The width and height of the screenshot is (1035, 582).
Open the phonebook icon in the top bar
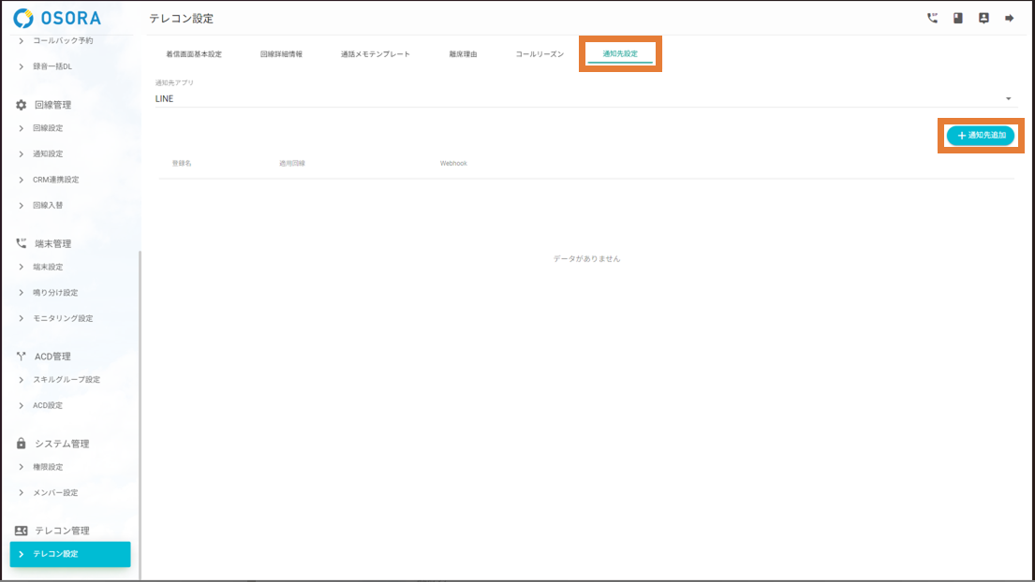pos(957,17)
